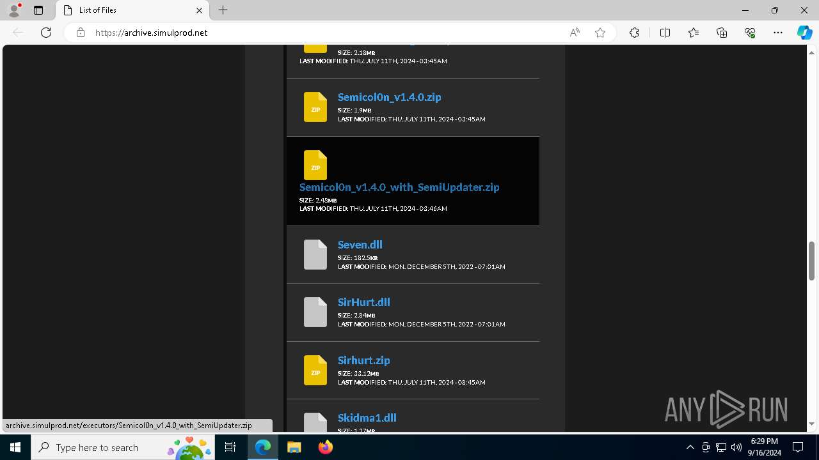819x460 pixels.
Task: Open the browser profile icon
Action: (x=14, y=10)
